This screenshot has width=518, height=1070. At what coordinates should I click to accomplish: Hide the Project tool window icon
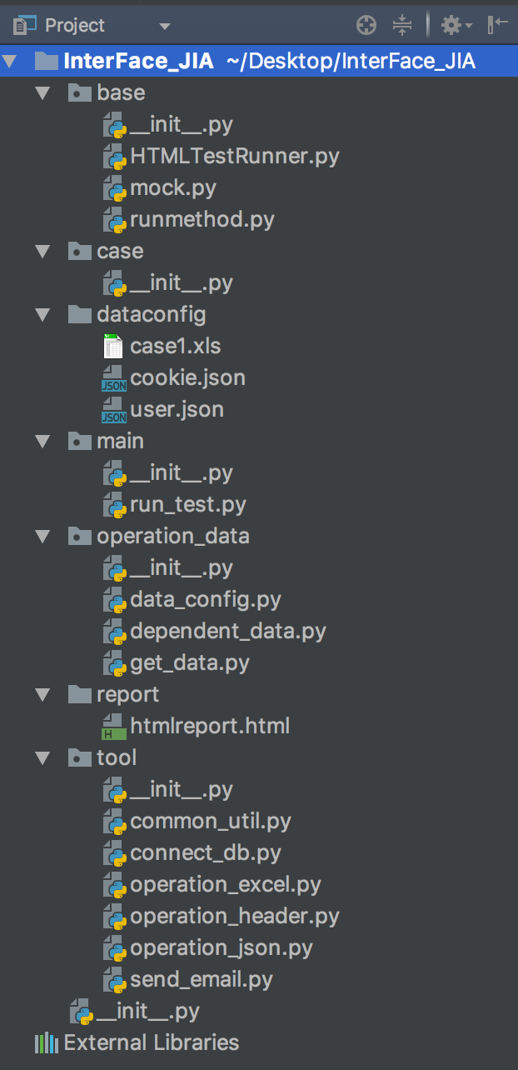point(498,26)
